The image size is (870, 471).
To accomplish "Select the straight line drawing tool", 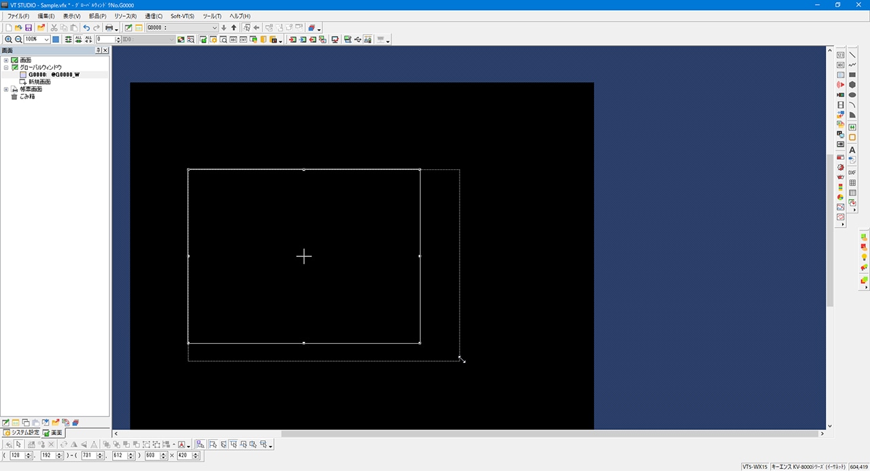I will (x=852, y=55).
